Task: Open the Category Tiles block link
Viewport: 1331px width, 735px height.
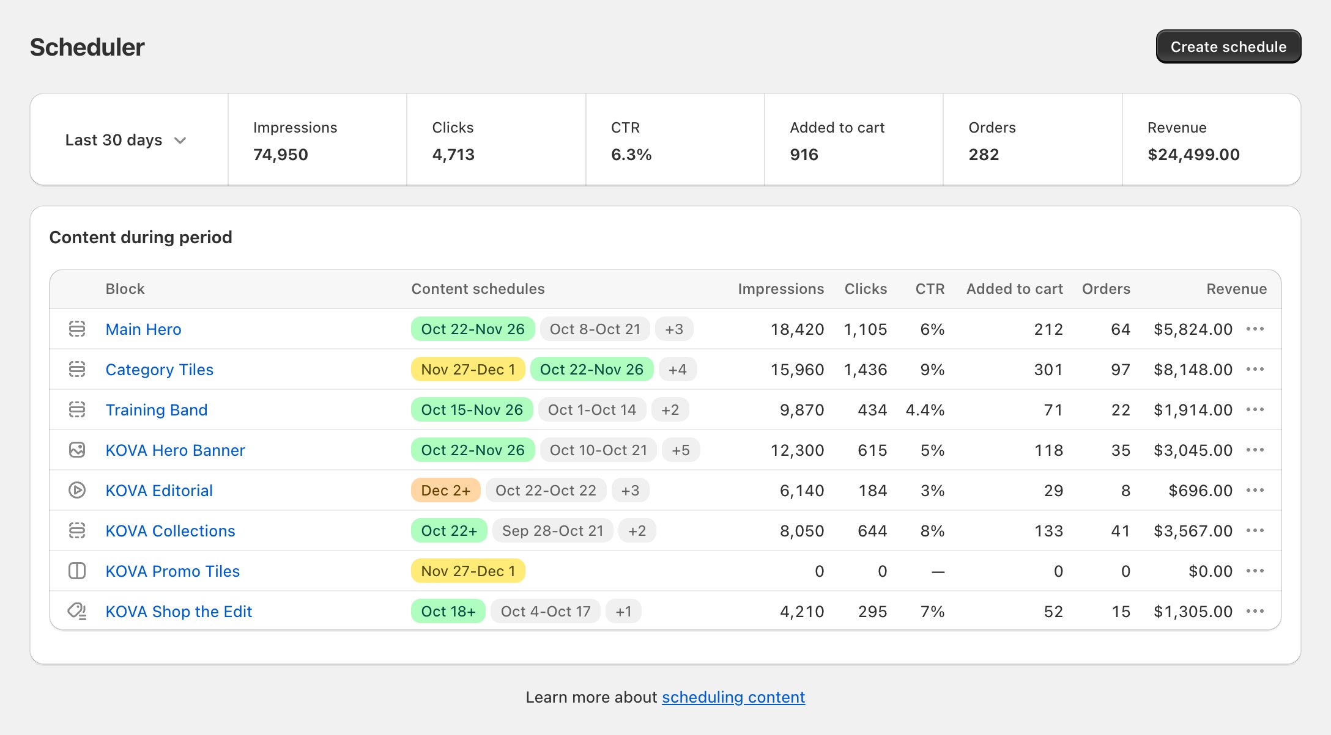Action: coord(159,370)
